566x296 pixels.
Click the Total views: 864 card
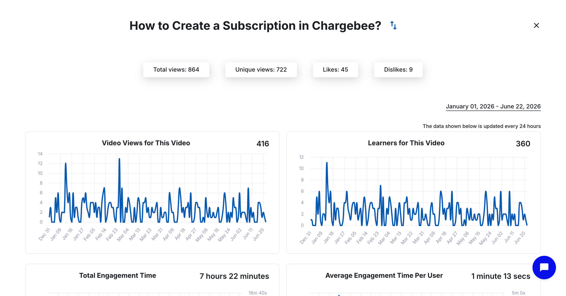pos(176,70)
